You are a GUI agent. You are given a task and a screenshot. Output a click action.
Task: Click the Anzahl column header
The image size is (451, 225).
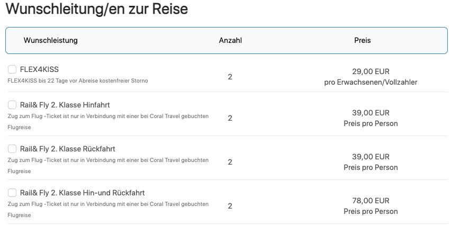tap(230, 40)
